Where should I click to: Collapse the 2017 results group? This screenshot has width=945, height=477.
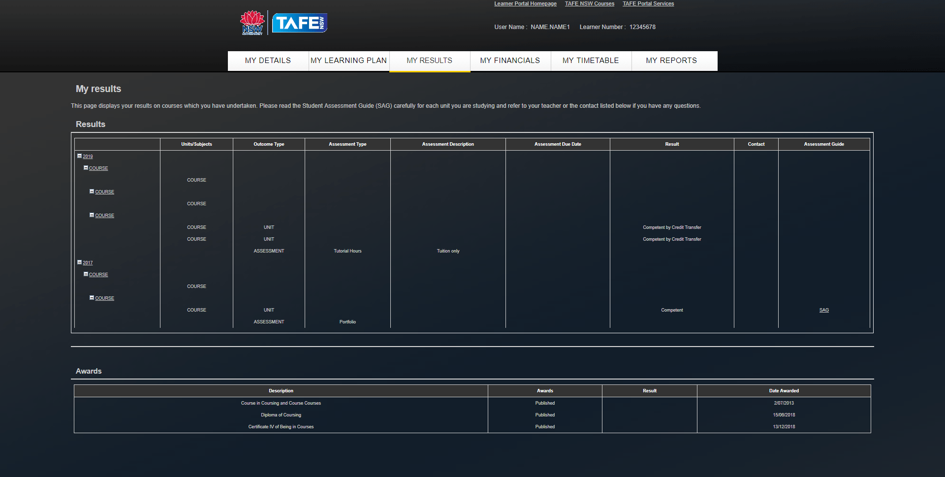click(x=80, y=262)
